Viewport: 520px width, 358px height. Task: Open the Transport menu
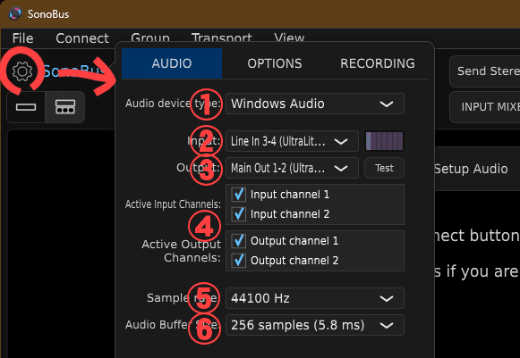[222, 37]
